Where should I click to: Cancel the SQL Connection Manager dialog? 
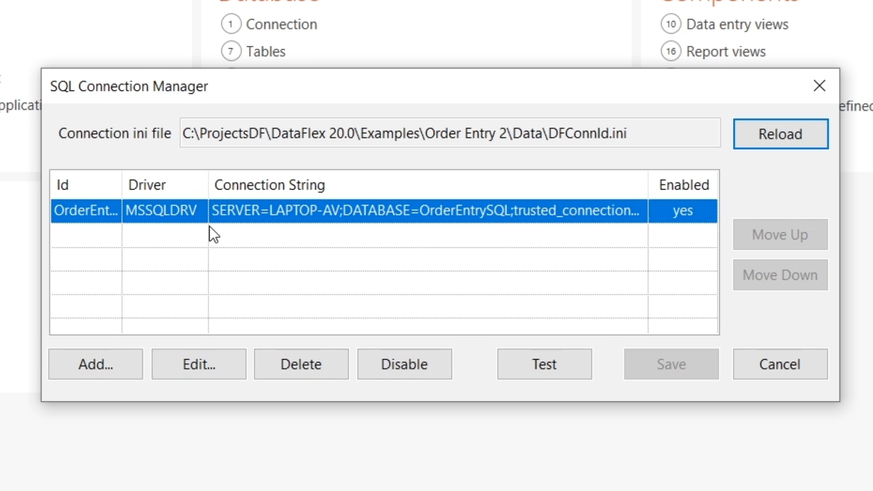tap(780, 364)
